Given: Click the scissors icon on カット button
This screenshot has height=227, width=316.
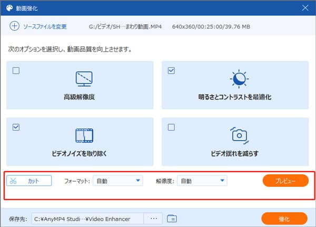Looking at the screenshot, I should click(x=14, y=181).
